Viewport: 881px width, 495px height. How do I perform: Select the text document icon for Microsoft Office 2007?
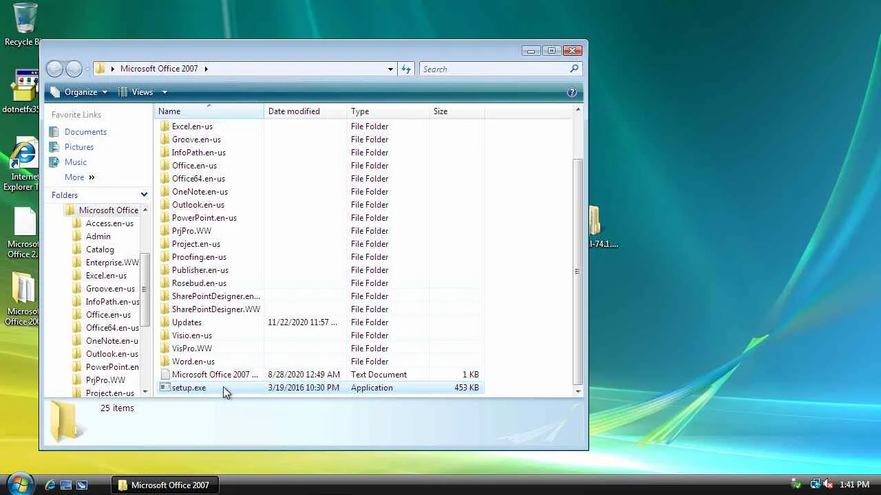tap(164, 375)
